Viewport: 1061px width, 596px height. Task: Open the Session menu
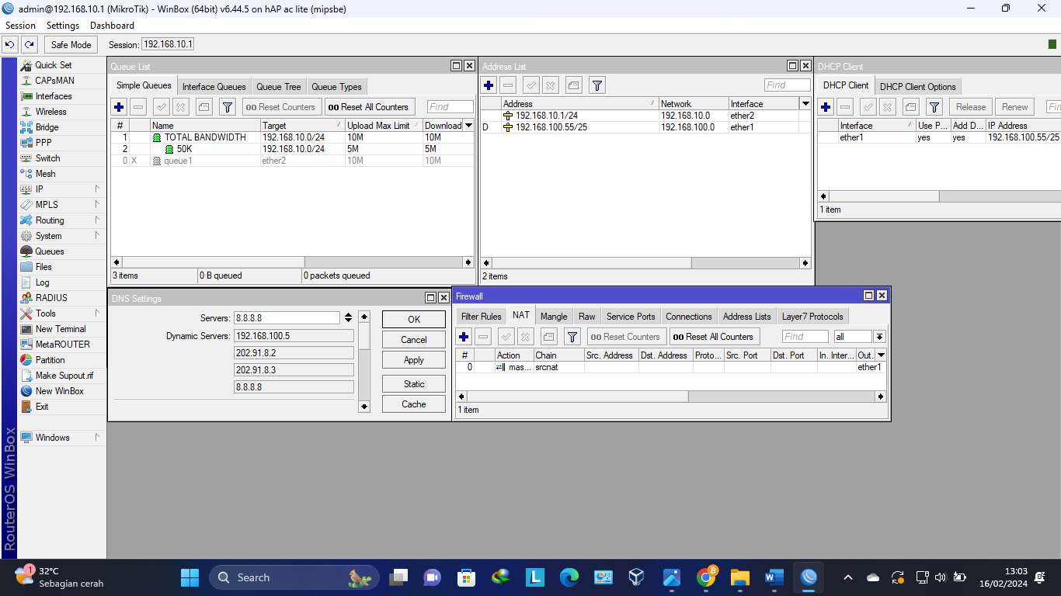tap(20, 26)
